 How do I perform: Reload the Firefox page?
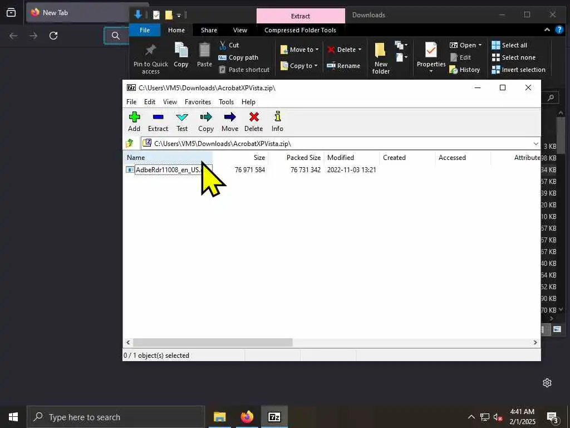tap(53, 36)
